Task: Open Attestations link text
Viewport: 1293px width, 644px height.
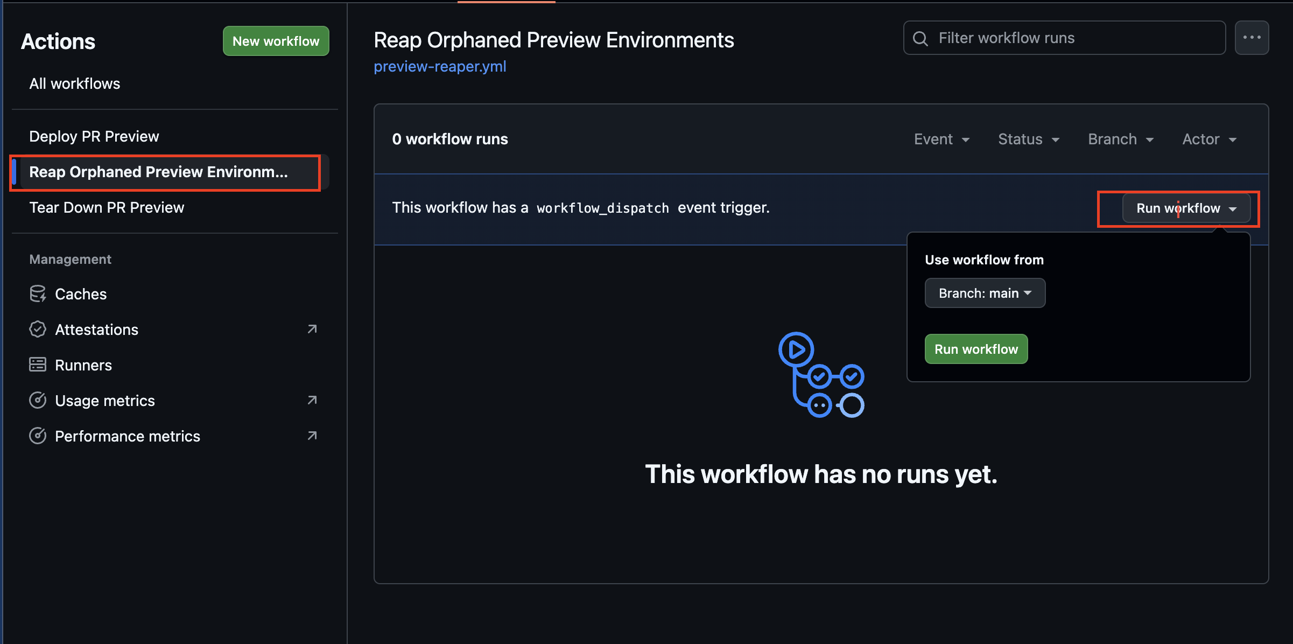Action: (x=97, y=330)
